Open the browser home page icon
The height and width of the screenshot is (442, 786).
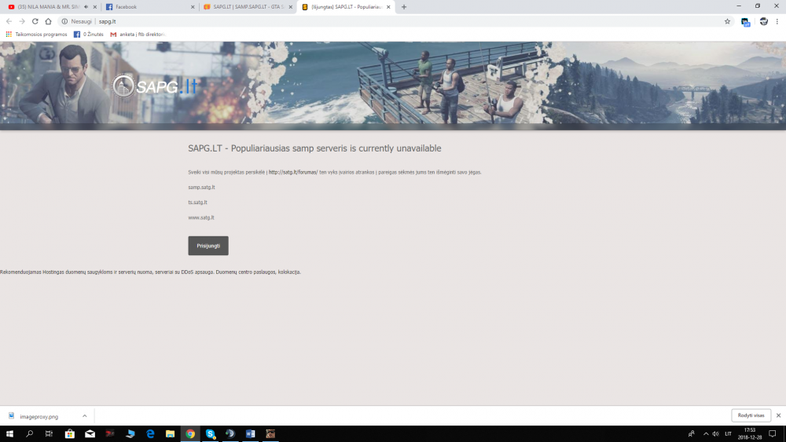[x=48, y=21]
